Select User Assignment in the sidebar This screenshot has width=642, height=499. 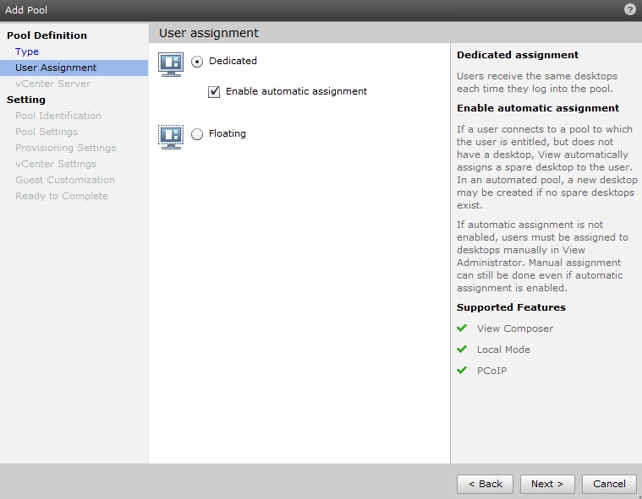point(56,68)
